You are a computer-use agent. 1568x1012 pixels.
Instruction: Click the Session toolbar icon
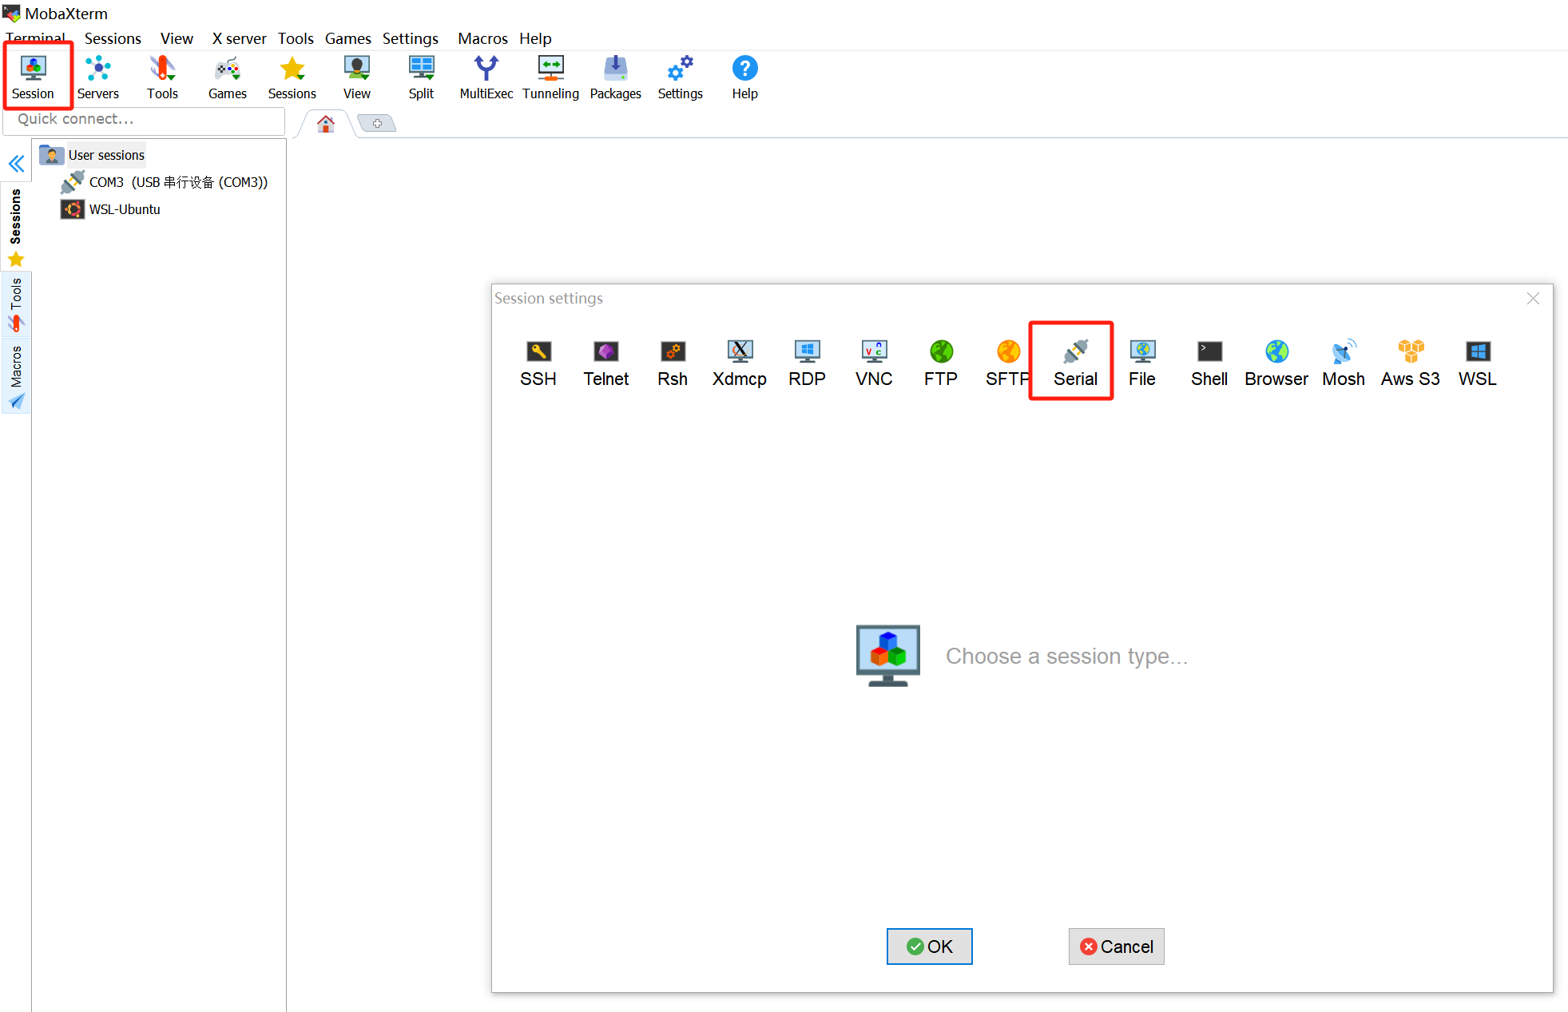(33, 77)
